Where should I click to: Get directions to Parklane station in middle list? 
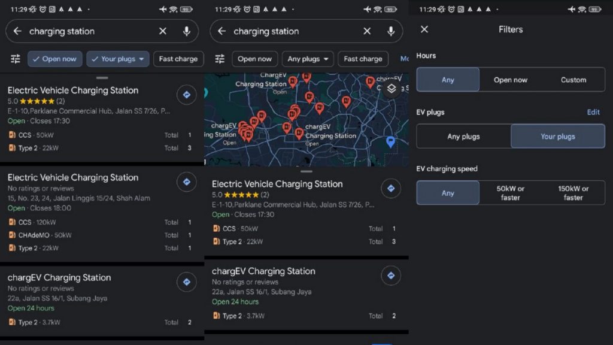(391, 189)
